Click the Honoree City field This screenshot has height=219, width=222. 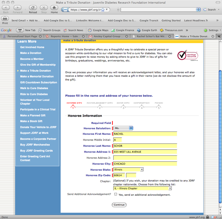(x=145, y=164)
